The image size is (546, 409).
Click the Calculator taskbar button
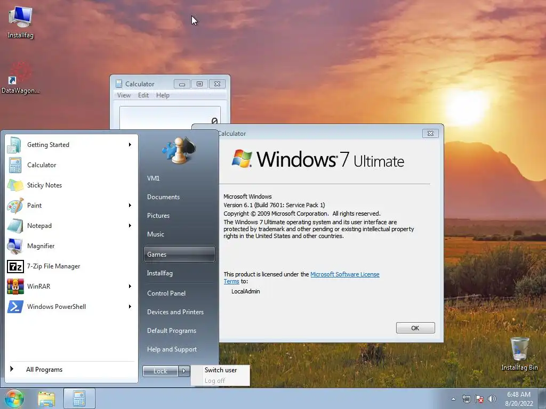click(x=79, y=399)
